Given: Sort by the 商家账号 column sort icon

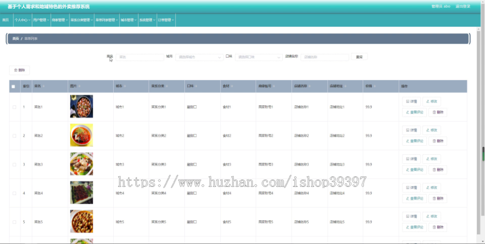Looking at the screenshot, I should 274,87.
